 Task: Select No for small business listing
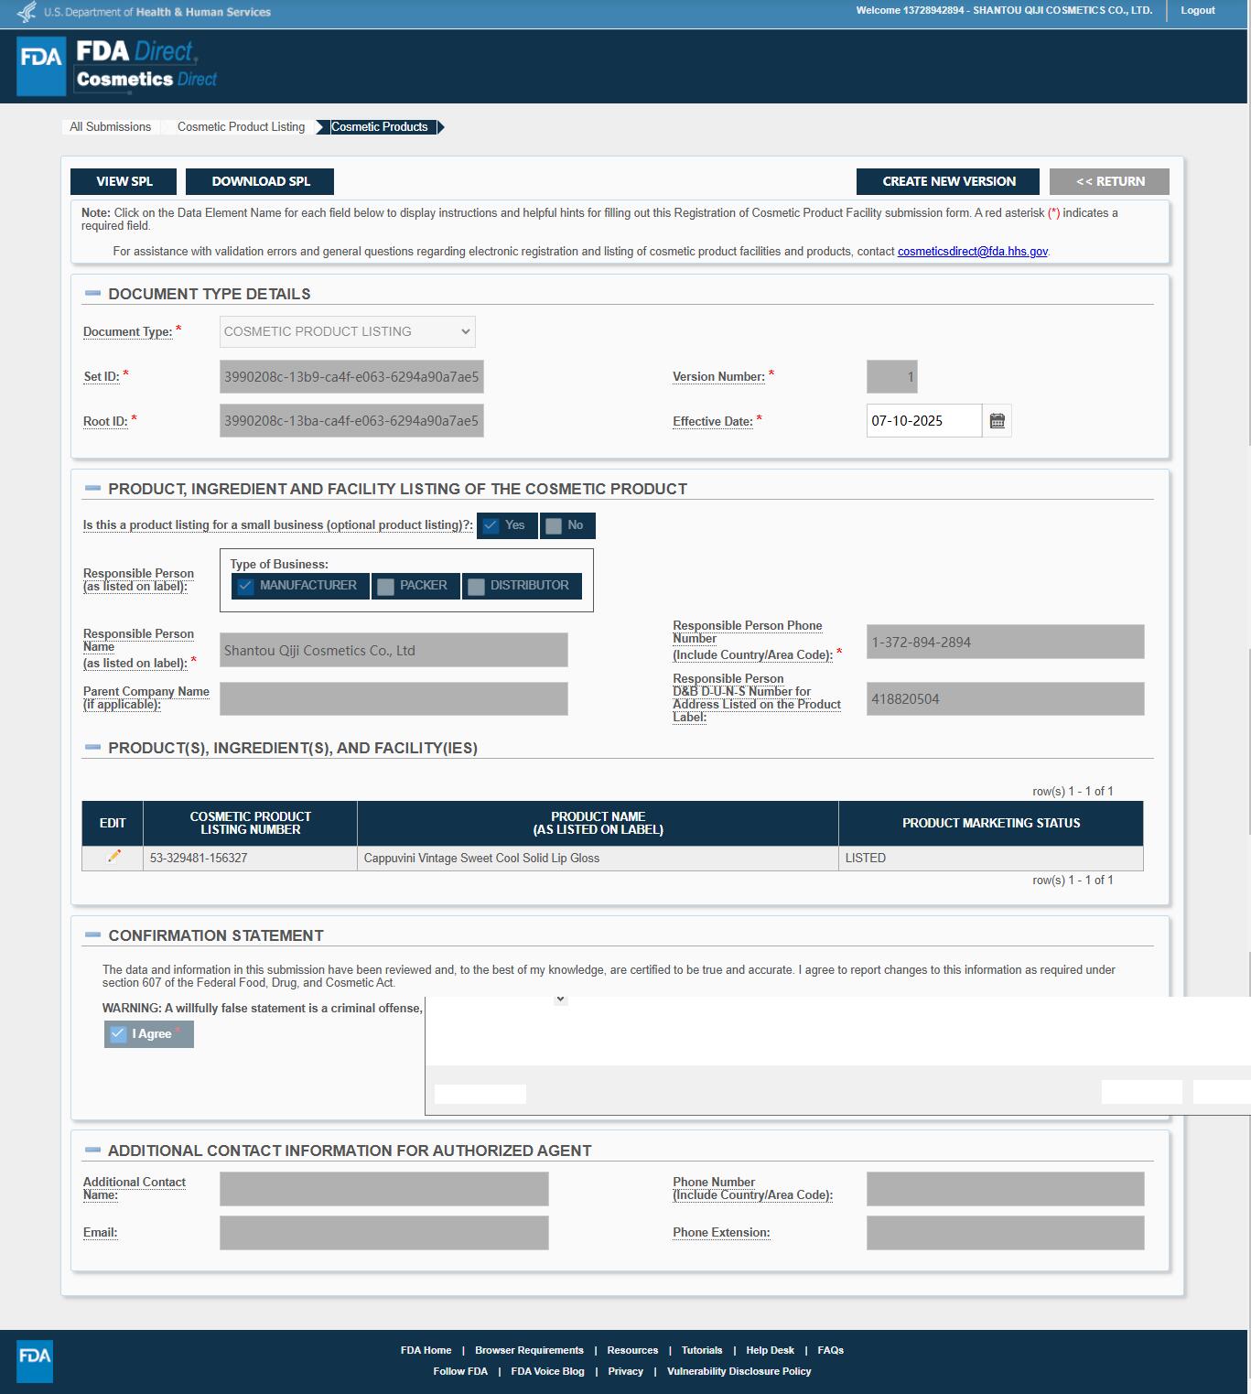coord(554,525)
